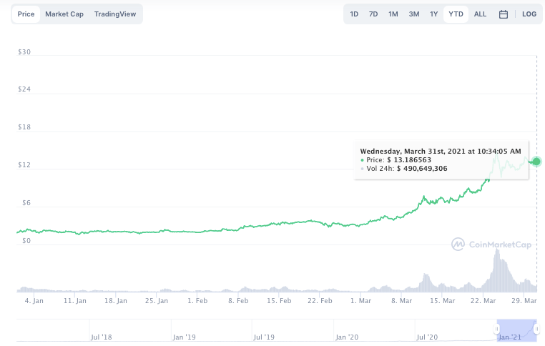The height and width of the screenshot is (346, 545).
Task: Select the 7D time range
Action: click(x=373, y=14)
